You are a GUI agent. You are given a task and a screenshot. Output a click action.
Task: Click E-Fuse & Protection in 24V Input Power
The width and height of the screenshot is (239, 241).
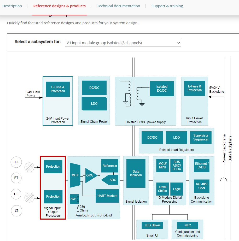58,89
